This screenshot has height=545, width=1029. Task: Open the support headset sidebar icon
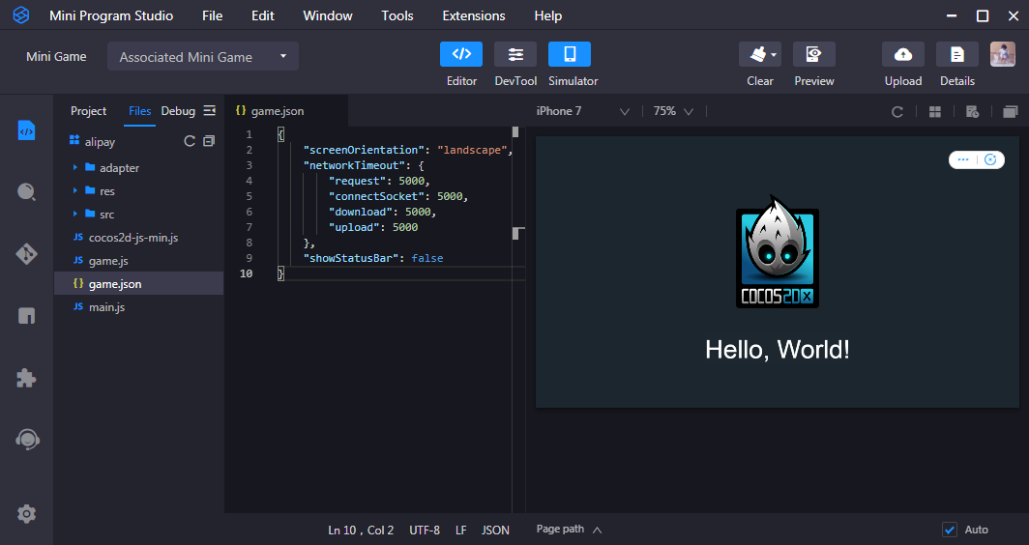(x=27, y=439)
